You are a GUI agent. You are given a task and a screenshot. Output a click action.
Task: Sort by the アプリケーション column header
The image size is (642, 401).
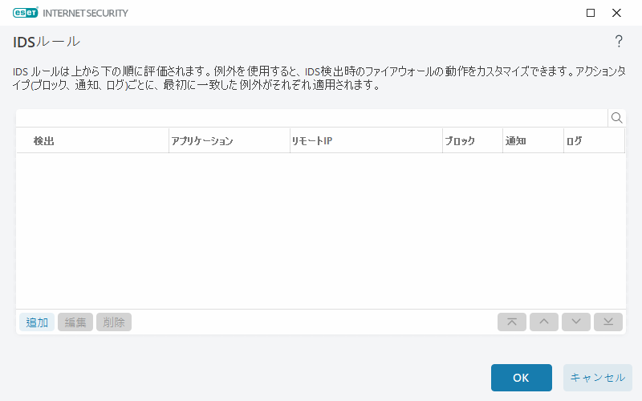pos(230,141)
